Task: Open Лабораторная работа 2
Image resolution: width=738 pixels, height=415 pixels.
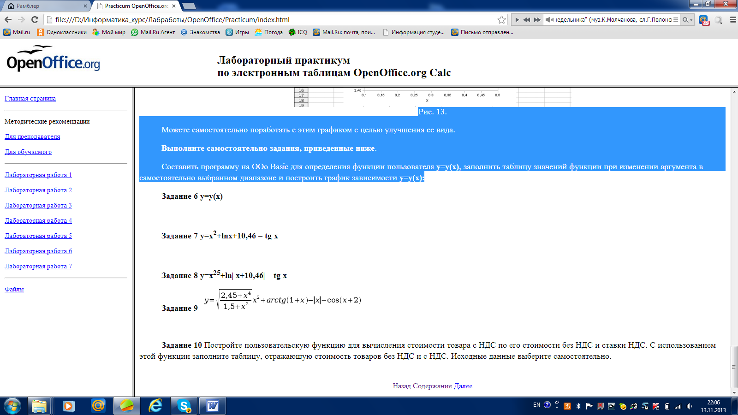Action: click(x=38, y=190)
